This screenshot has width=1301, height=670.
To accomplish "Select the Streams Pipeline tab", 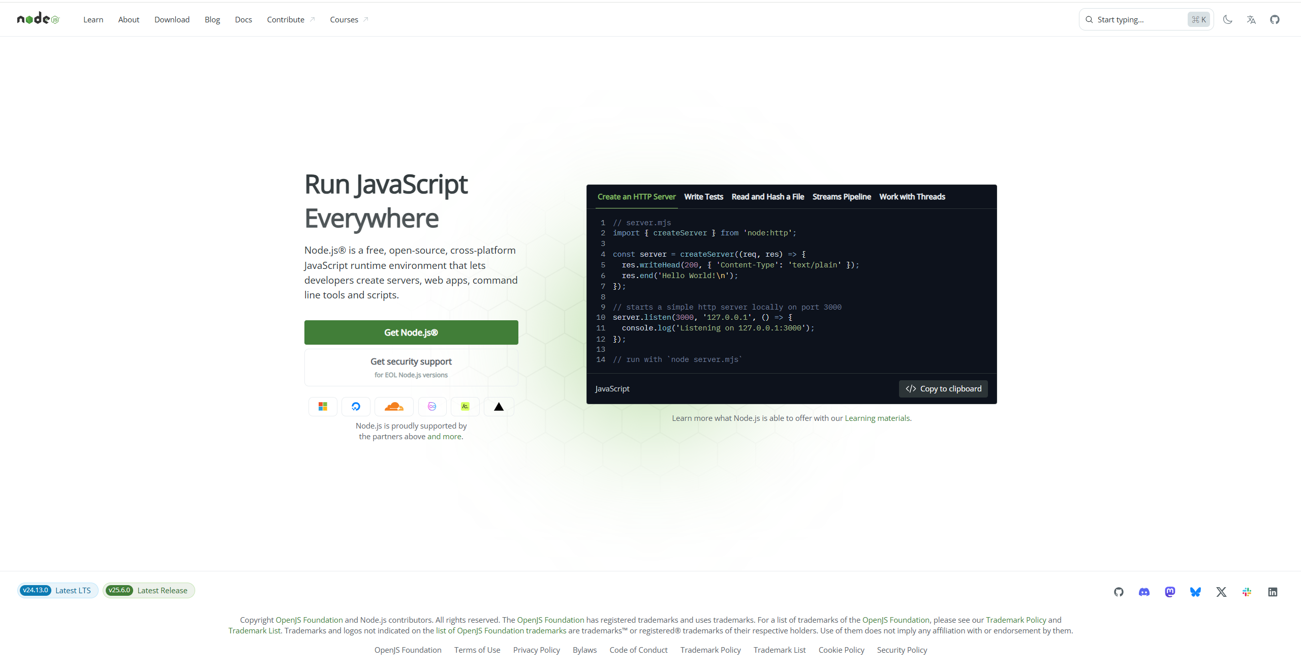I will coord(842,197).
